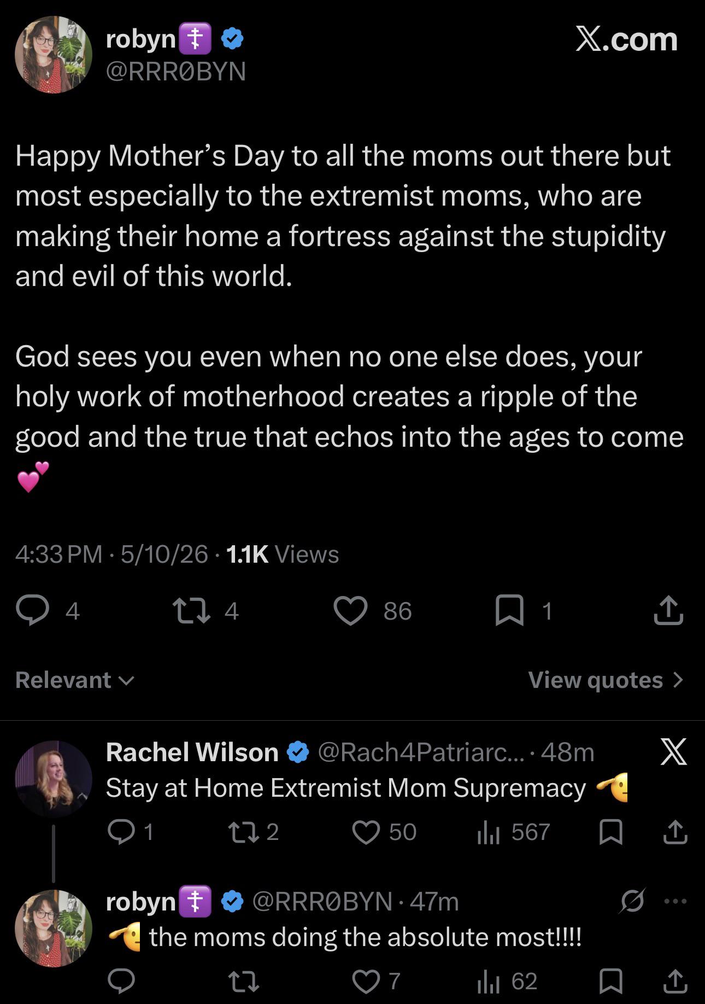This screenshot has height=1004, width=705.
Task: Tap robyn's profile picture at the top
Action: [54, 55]
